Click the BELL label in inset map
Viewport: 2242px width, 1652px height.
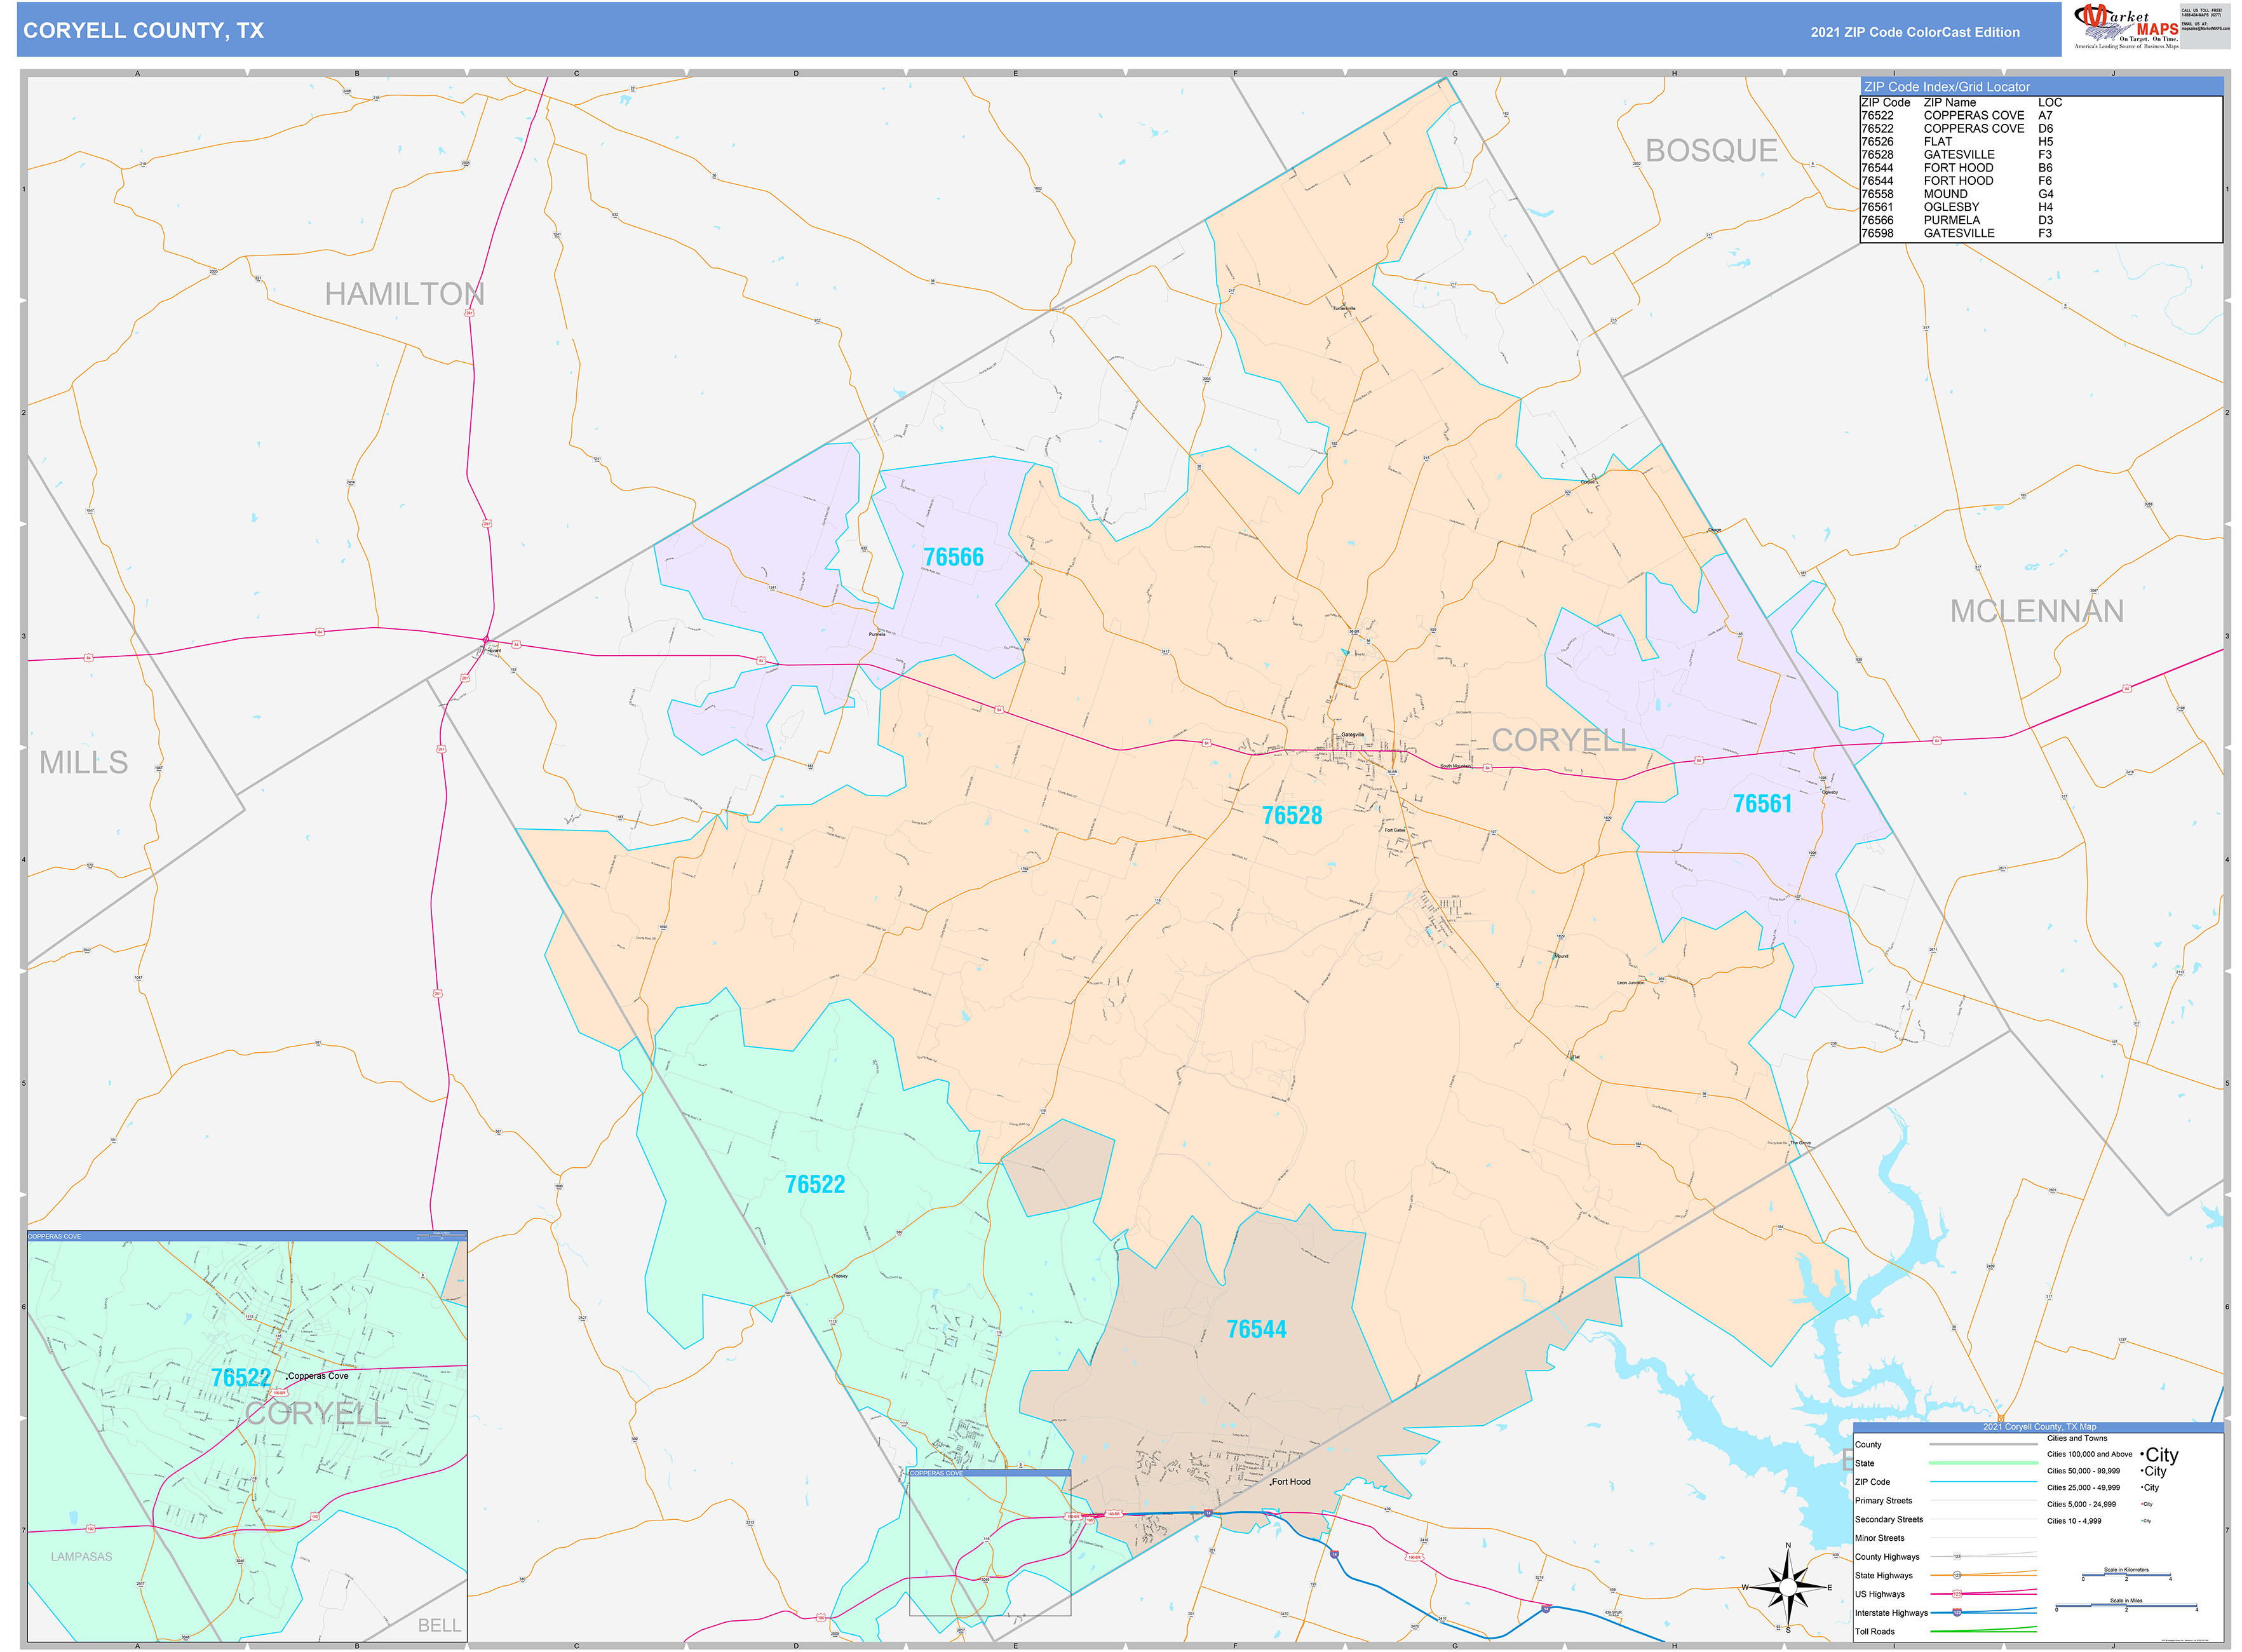[x=440, y=1626]
